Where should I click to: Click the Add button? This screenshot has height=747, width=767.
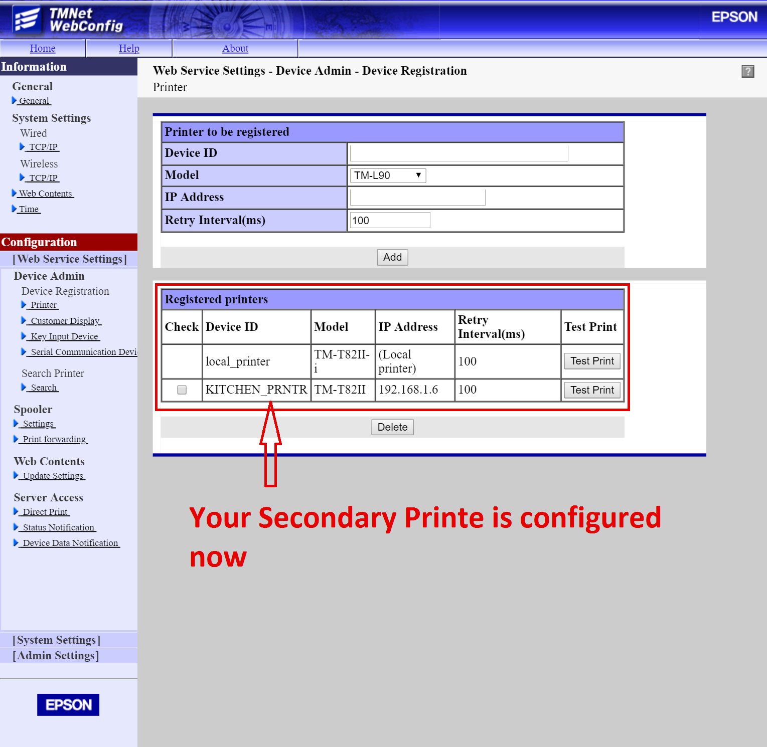tap(392, 257)
